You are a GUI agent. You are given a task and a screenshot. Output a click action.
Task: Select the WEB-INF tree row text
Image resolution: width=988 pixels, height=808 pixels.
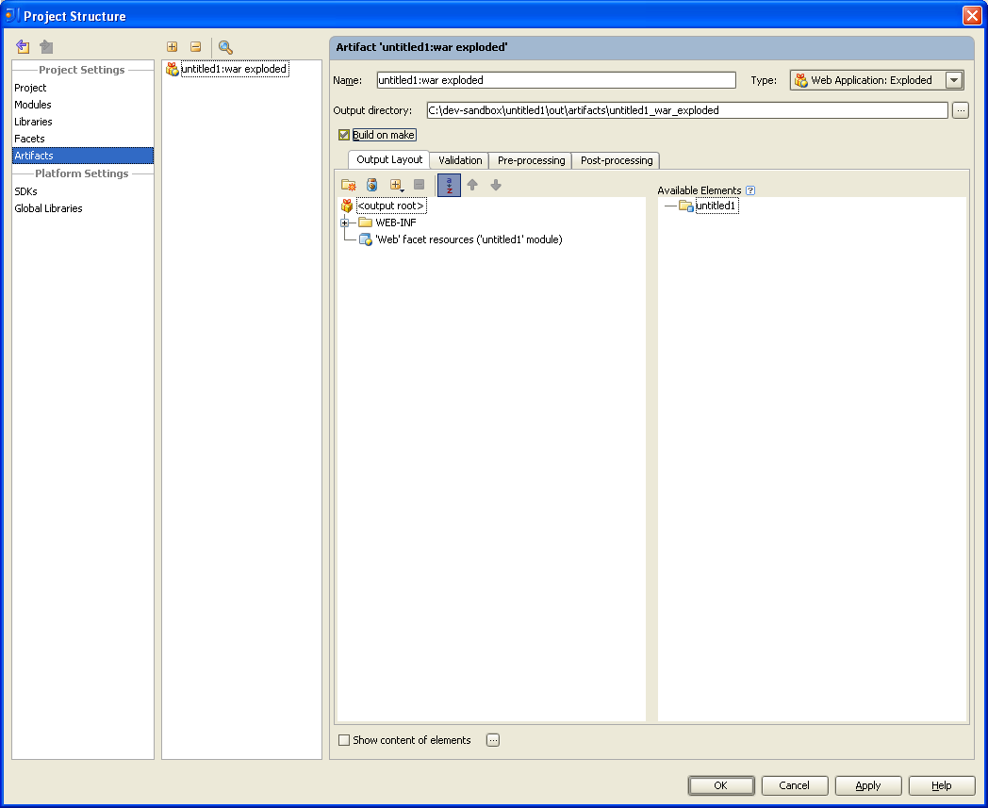tap(396, 223)
